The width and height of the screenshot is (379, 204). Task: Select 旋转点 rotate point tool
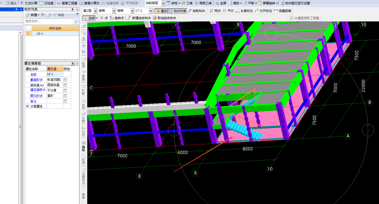[117, 18]
